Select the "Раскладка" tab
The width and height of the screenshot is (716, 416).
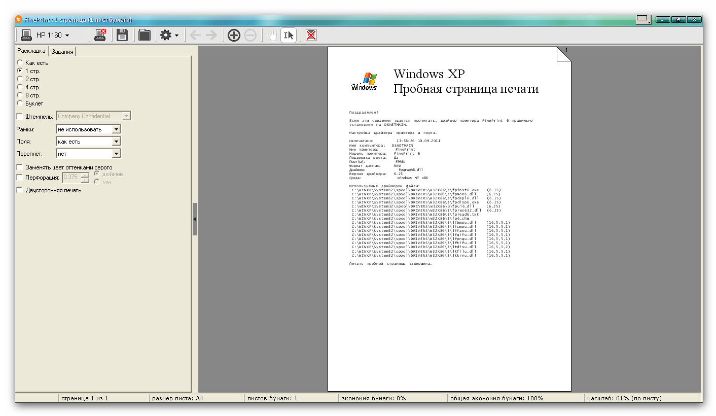point(31,51)
